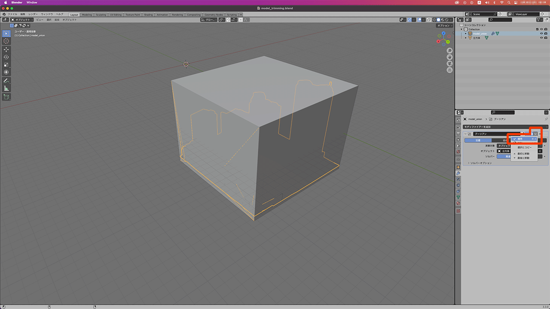Viewport: 550px width, 309px height.
Task: Expand model_union in the outliner
Action: point(466,33)
